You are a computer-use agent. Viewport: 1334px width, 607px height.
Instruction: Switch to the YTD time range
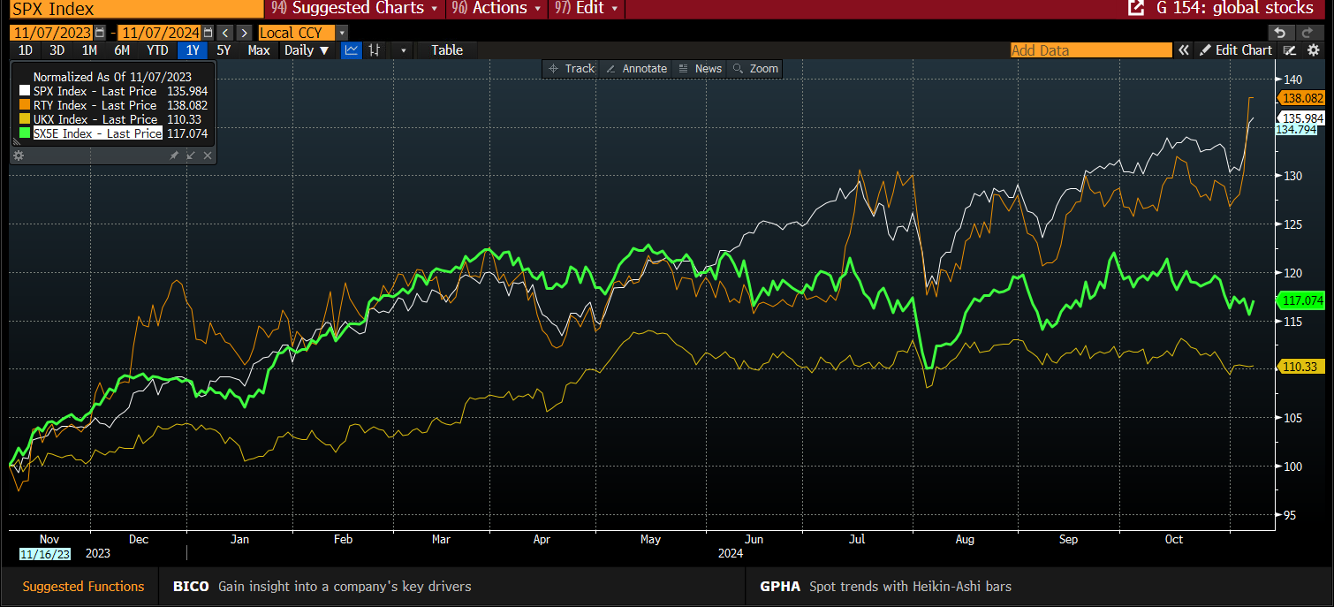click(157, 50)
